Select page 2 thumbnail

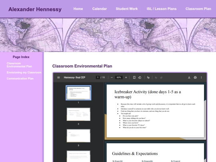[x=78, y=114]
